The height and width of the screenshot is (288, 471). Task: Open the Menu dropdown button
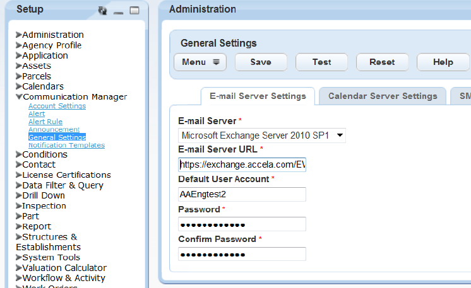point(200,62)
